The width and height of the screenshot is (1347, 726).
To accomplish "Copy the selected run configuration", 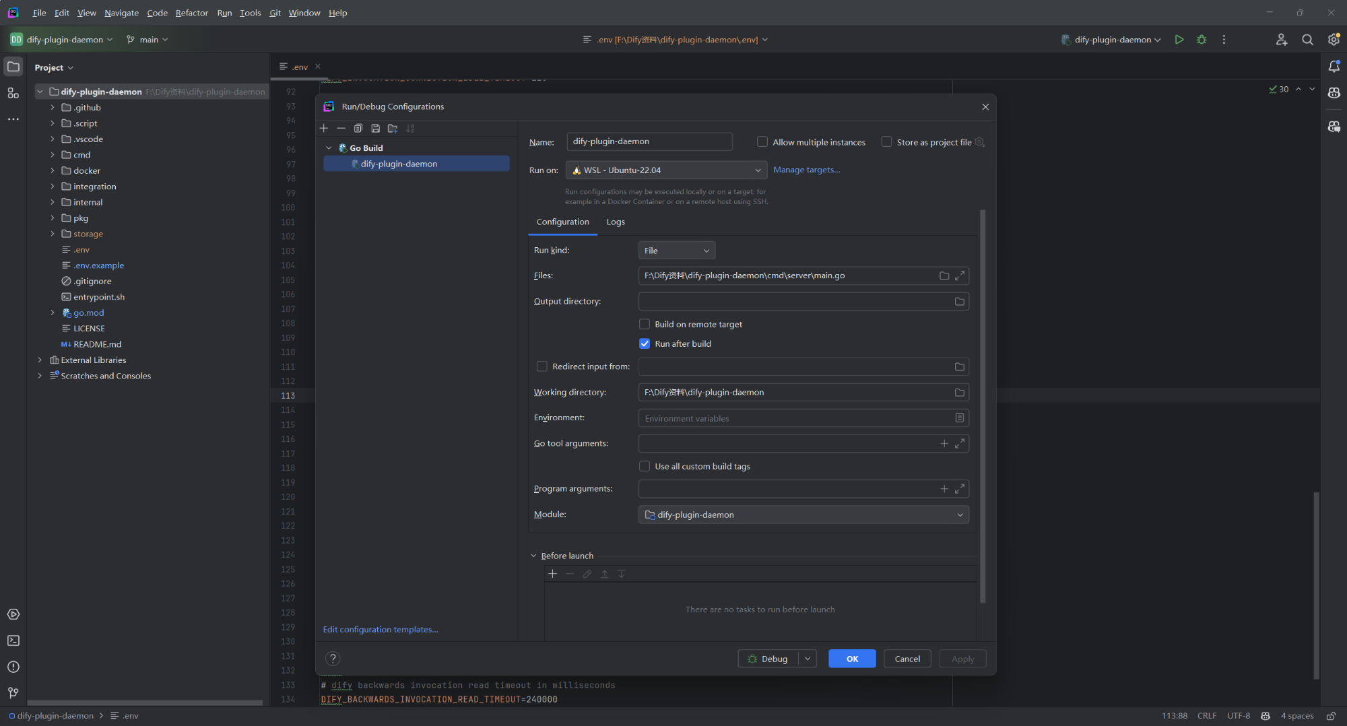I will (x=358, y=128).
